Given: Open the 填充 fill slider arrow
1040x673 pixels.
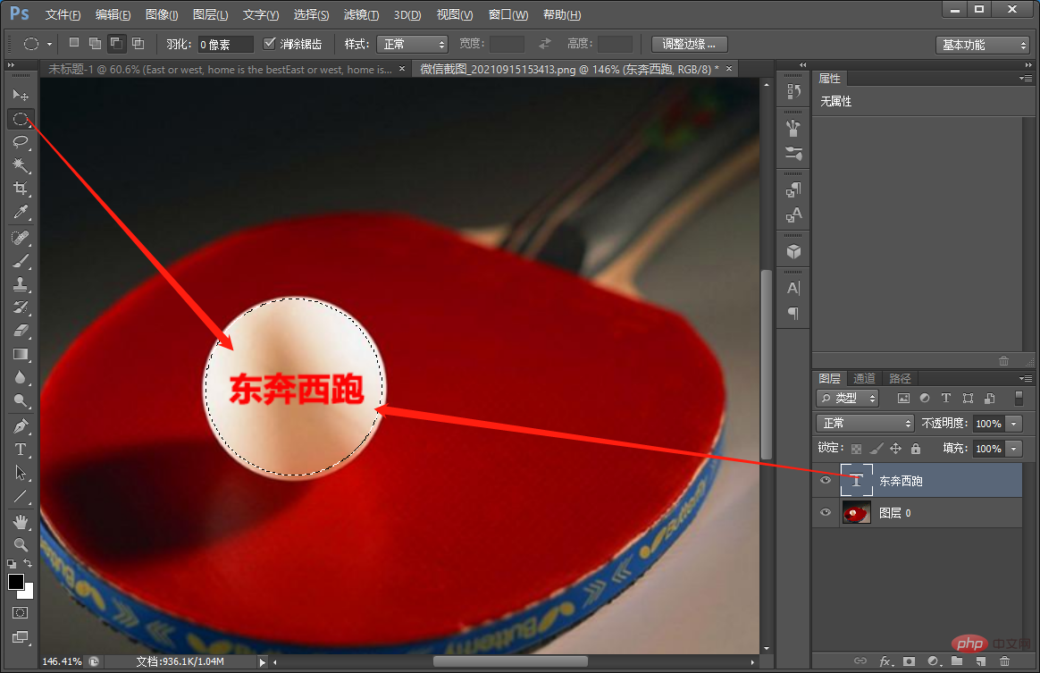Looking at the screenshot, I should click(x=1013, y=449).
